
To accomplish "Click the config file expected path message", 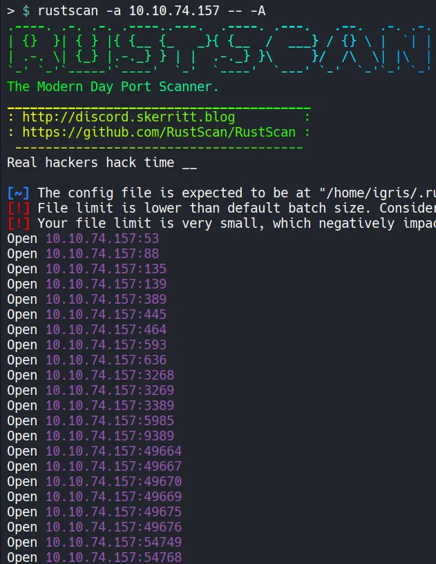I will (236, 193).
